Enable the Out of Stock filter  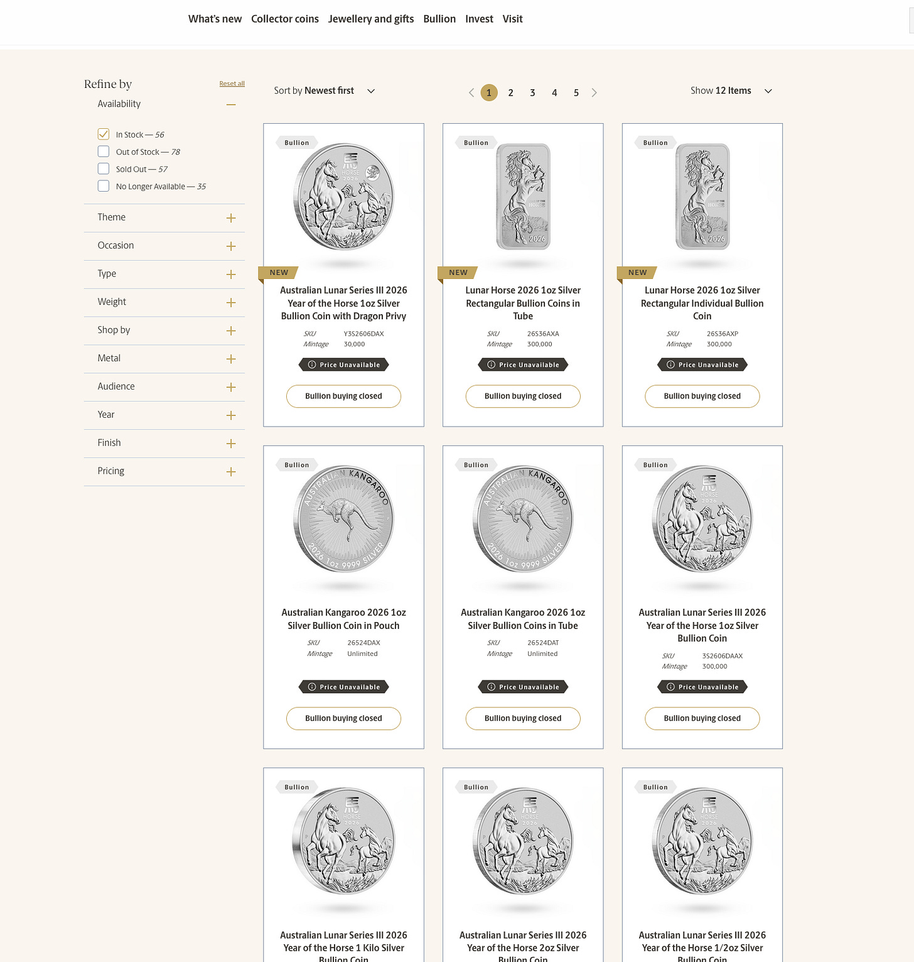(104, 151)
